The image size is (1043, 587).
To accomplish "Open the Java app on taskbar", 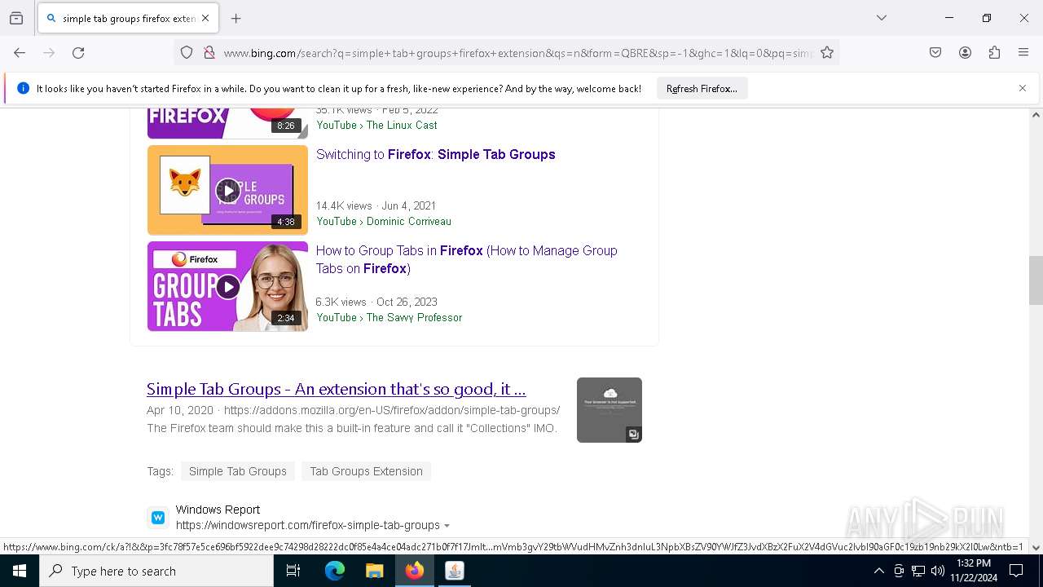I will coord(455,571).
